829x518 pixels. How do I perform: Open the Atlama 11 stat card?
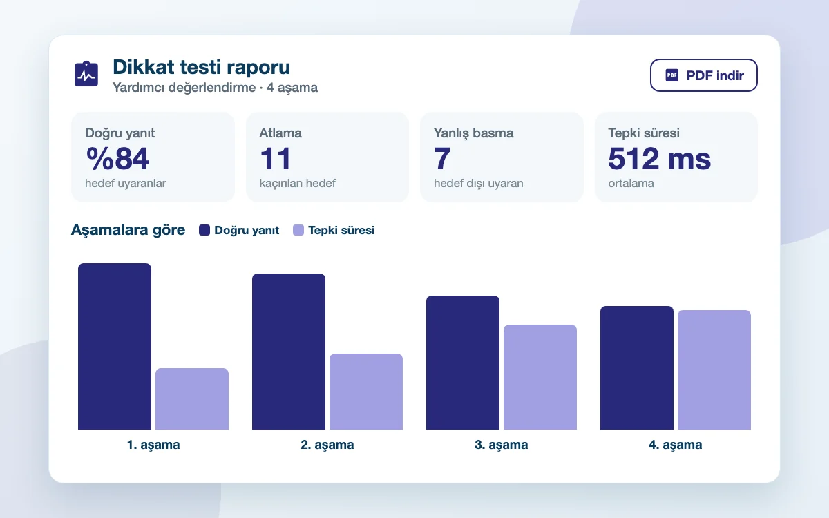coord(327,157)
